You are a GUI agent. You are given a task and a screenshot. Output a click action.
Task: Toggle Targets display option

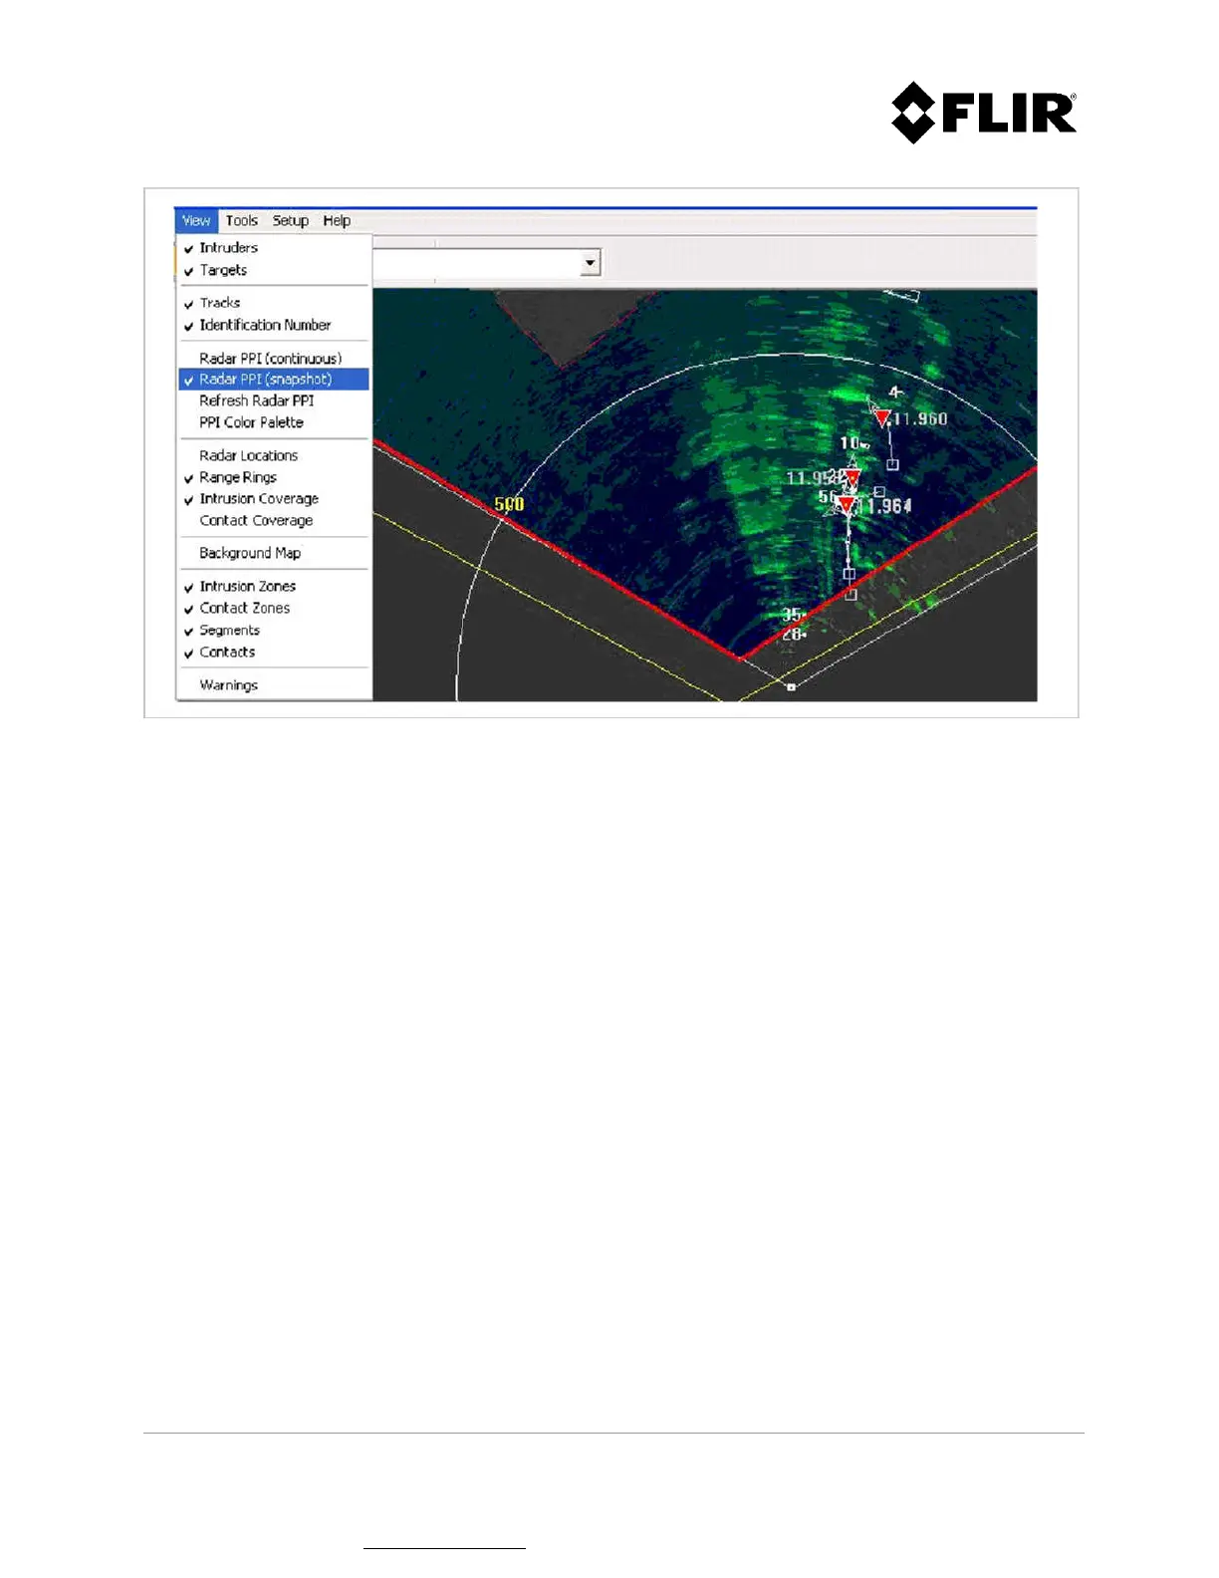tap(274, 270)
